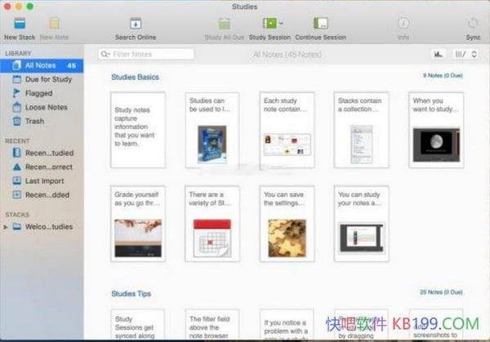Click the Studies Basics section heading
This screenshot has width=490, height=342.
[x=135, y=78]
